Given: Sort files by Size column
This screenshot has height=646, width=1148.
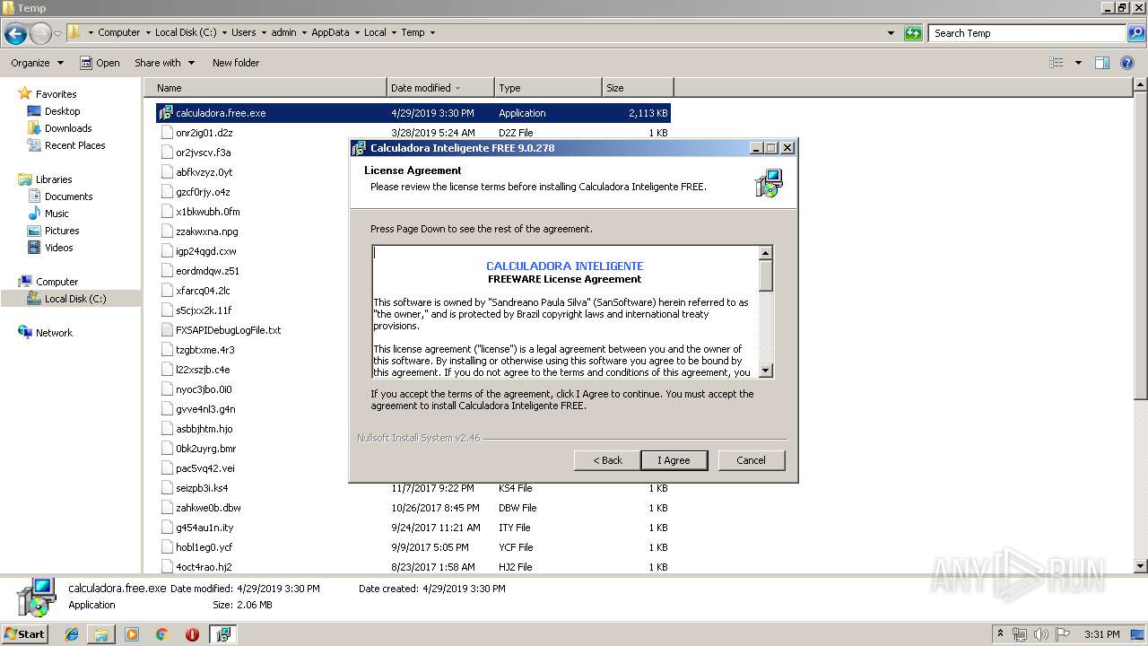Looking at the screenshot, I should click(x=638, y=88).
